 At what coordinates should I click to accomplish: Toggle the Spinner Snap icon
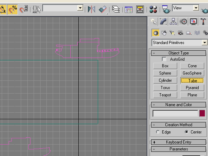tap(24, 9)
